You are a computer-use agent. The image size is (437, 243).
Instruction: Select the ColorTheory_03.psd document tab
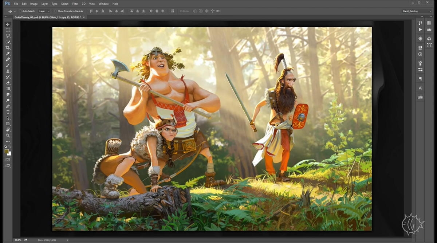coord(47,17)
